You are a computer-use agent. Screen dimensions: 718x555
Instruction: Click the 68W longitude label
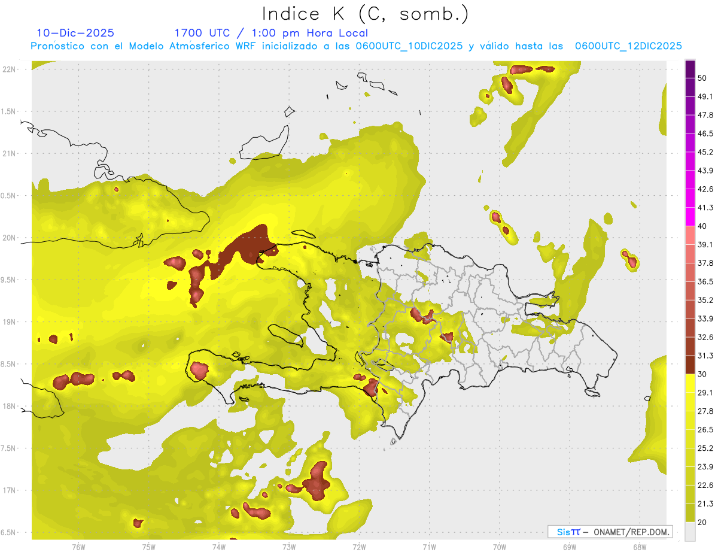click(x=639, y=547)
